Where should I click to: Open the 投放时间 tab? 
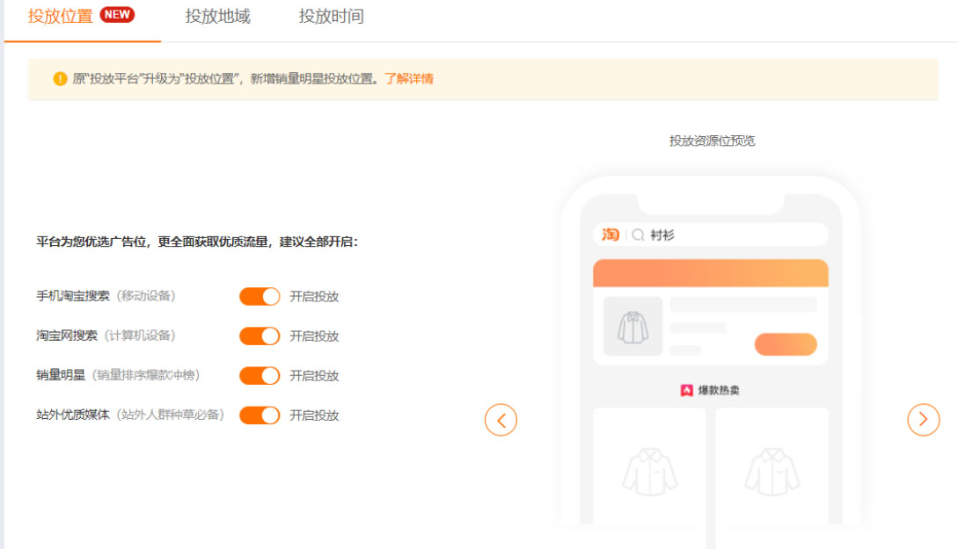[x=331, y=17]
